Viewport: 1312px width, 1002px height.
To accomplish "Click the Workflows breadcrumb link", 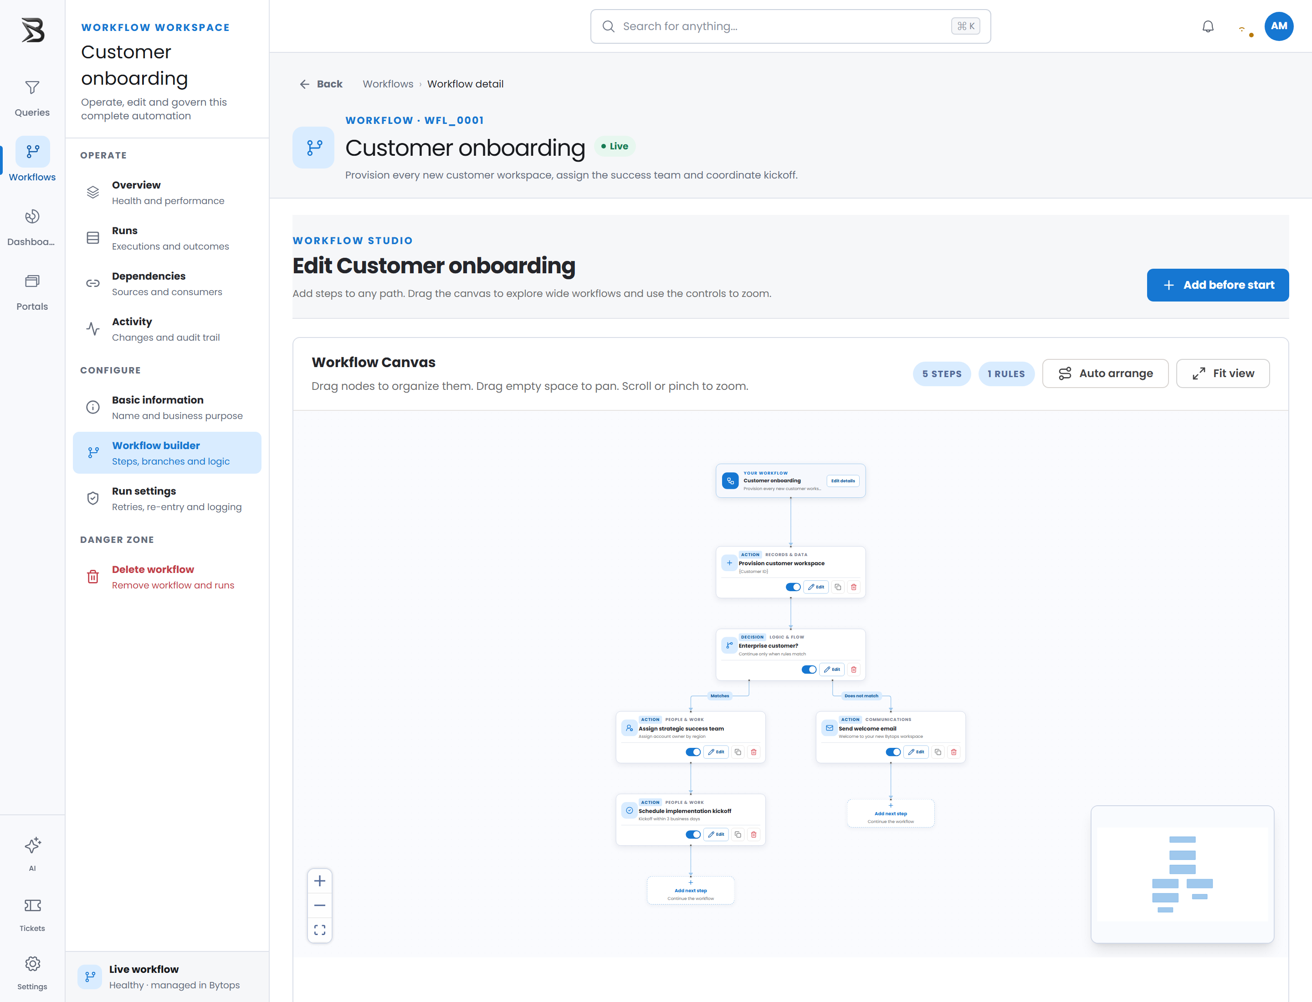I will click(x=388, y=84).
